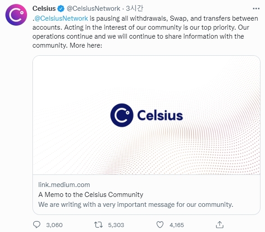Click the blue verified badge
The image size is (265, 232).
point(61,9)
